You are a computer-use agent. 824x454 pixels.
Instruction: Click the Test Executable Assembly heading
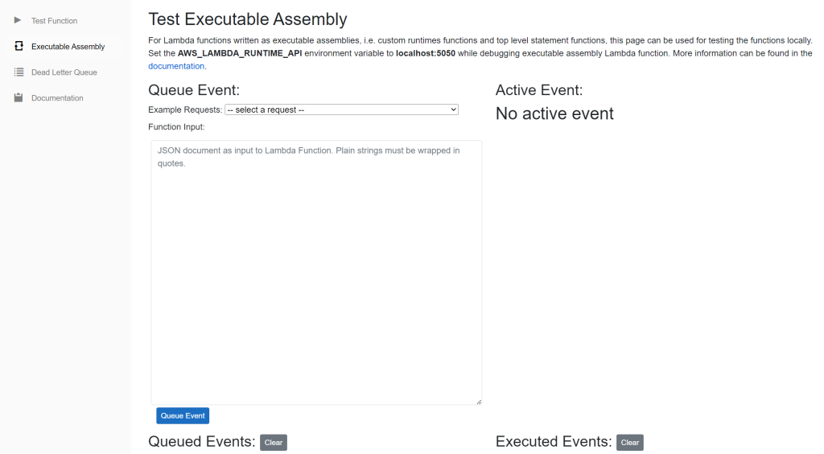pos(248,19)
